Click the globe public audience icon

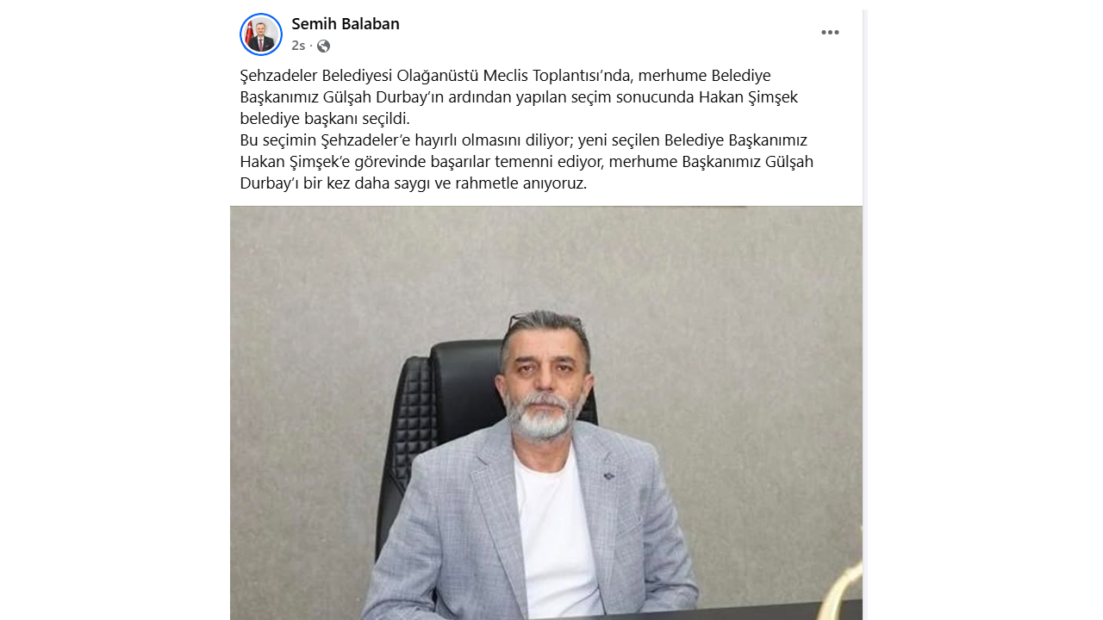click(x=323, y=46)
